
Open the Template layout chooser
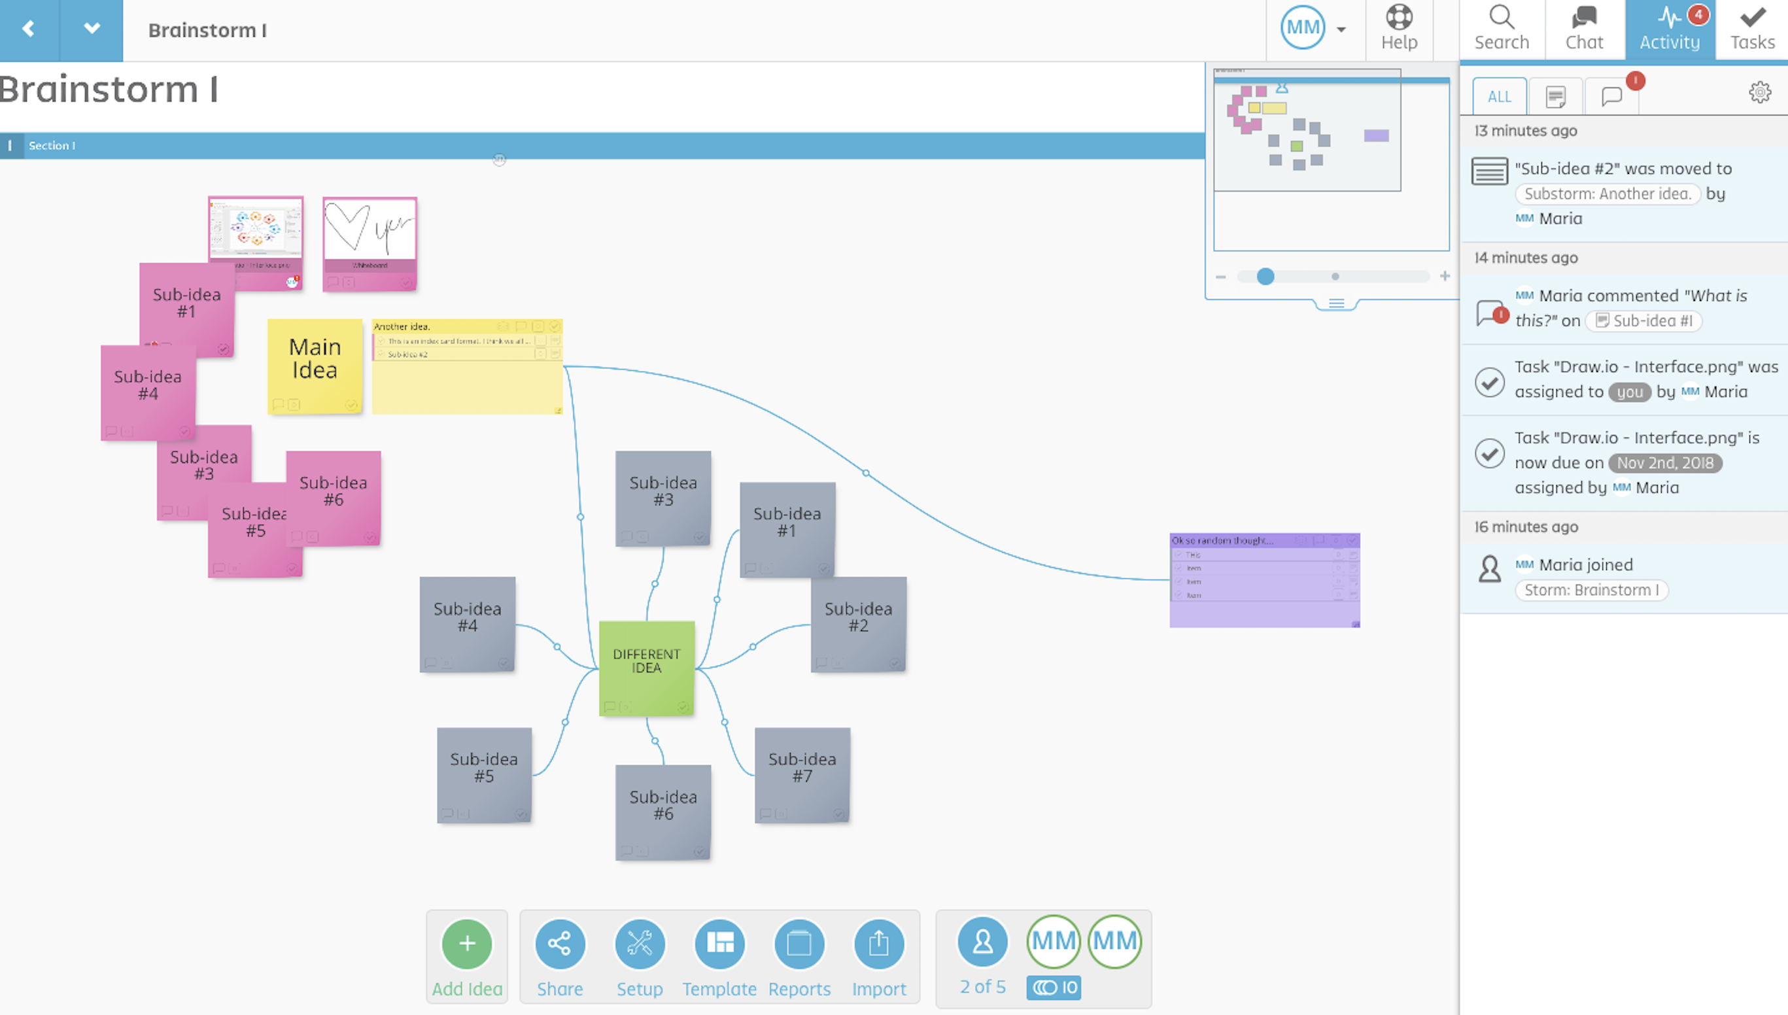[719, 944]
